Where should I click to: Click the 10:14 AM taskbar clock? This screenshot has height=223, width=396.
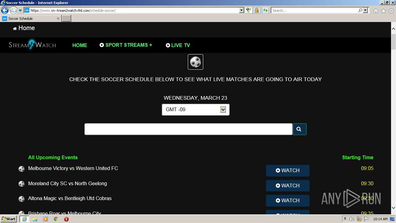pyautogui.click(x=380, y=219)
